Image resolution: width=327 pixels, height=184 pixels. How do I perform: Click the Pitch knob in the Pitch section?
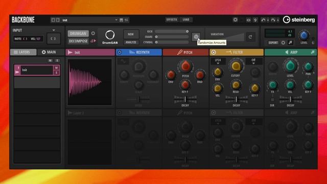point(185,66)
